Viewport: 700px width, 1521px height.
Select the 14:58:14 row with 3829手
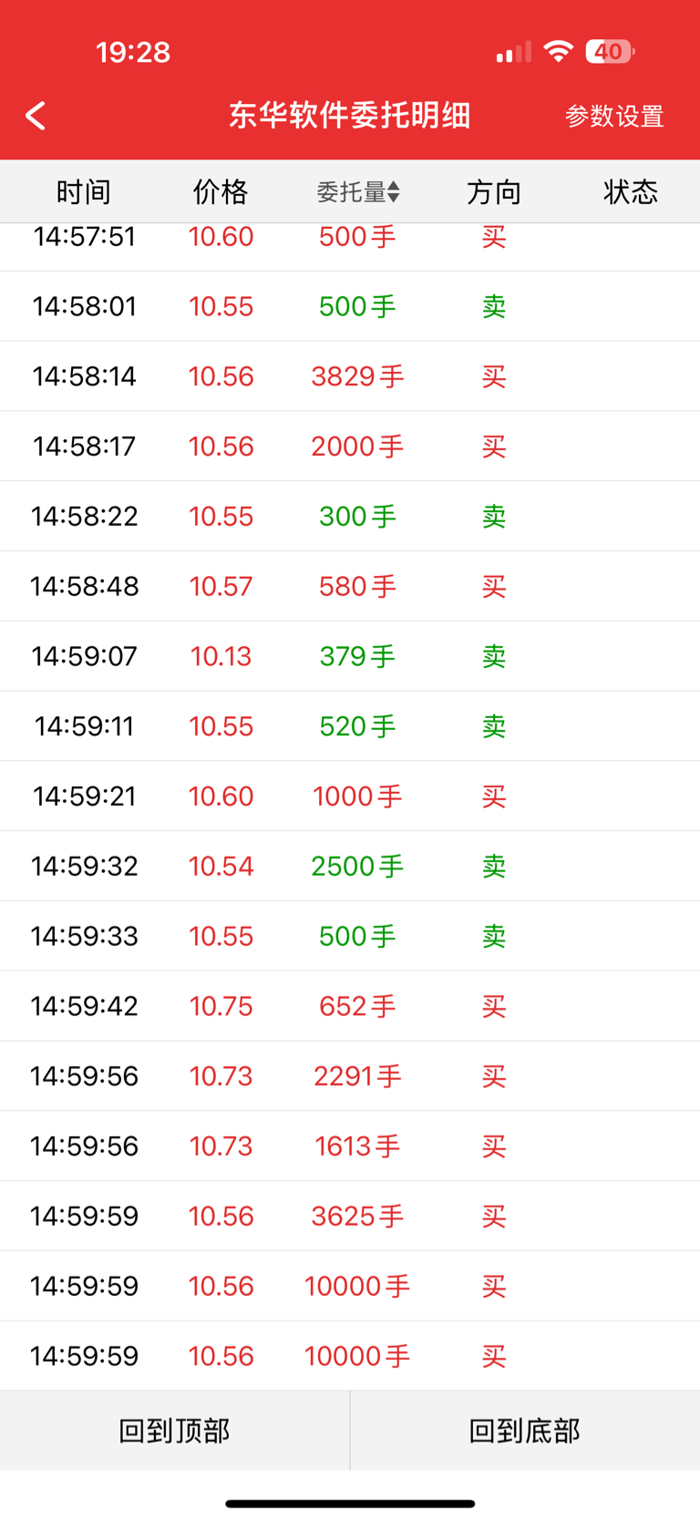click(x=350, y=376)
